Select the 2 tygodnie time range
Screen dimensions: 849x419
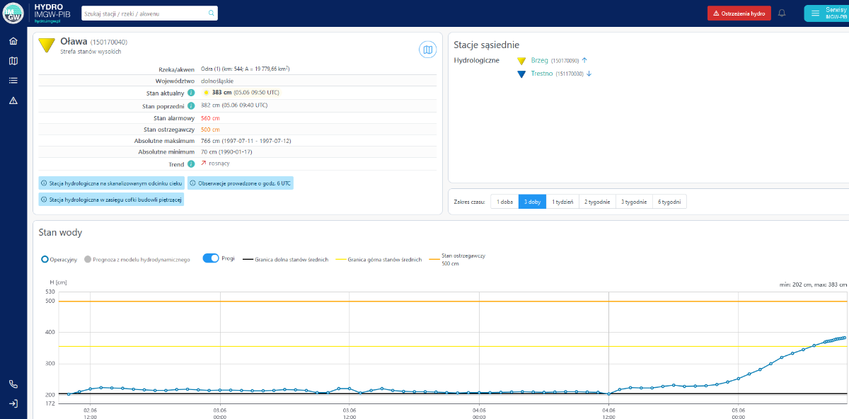coord(597,202)
